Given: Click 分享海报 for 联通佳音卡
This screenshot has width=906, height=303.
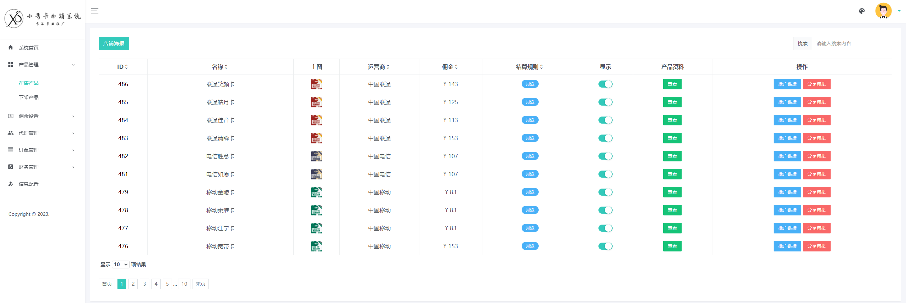Looking at the screenshot, I should click(816, 120).
